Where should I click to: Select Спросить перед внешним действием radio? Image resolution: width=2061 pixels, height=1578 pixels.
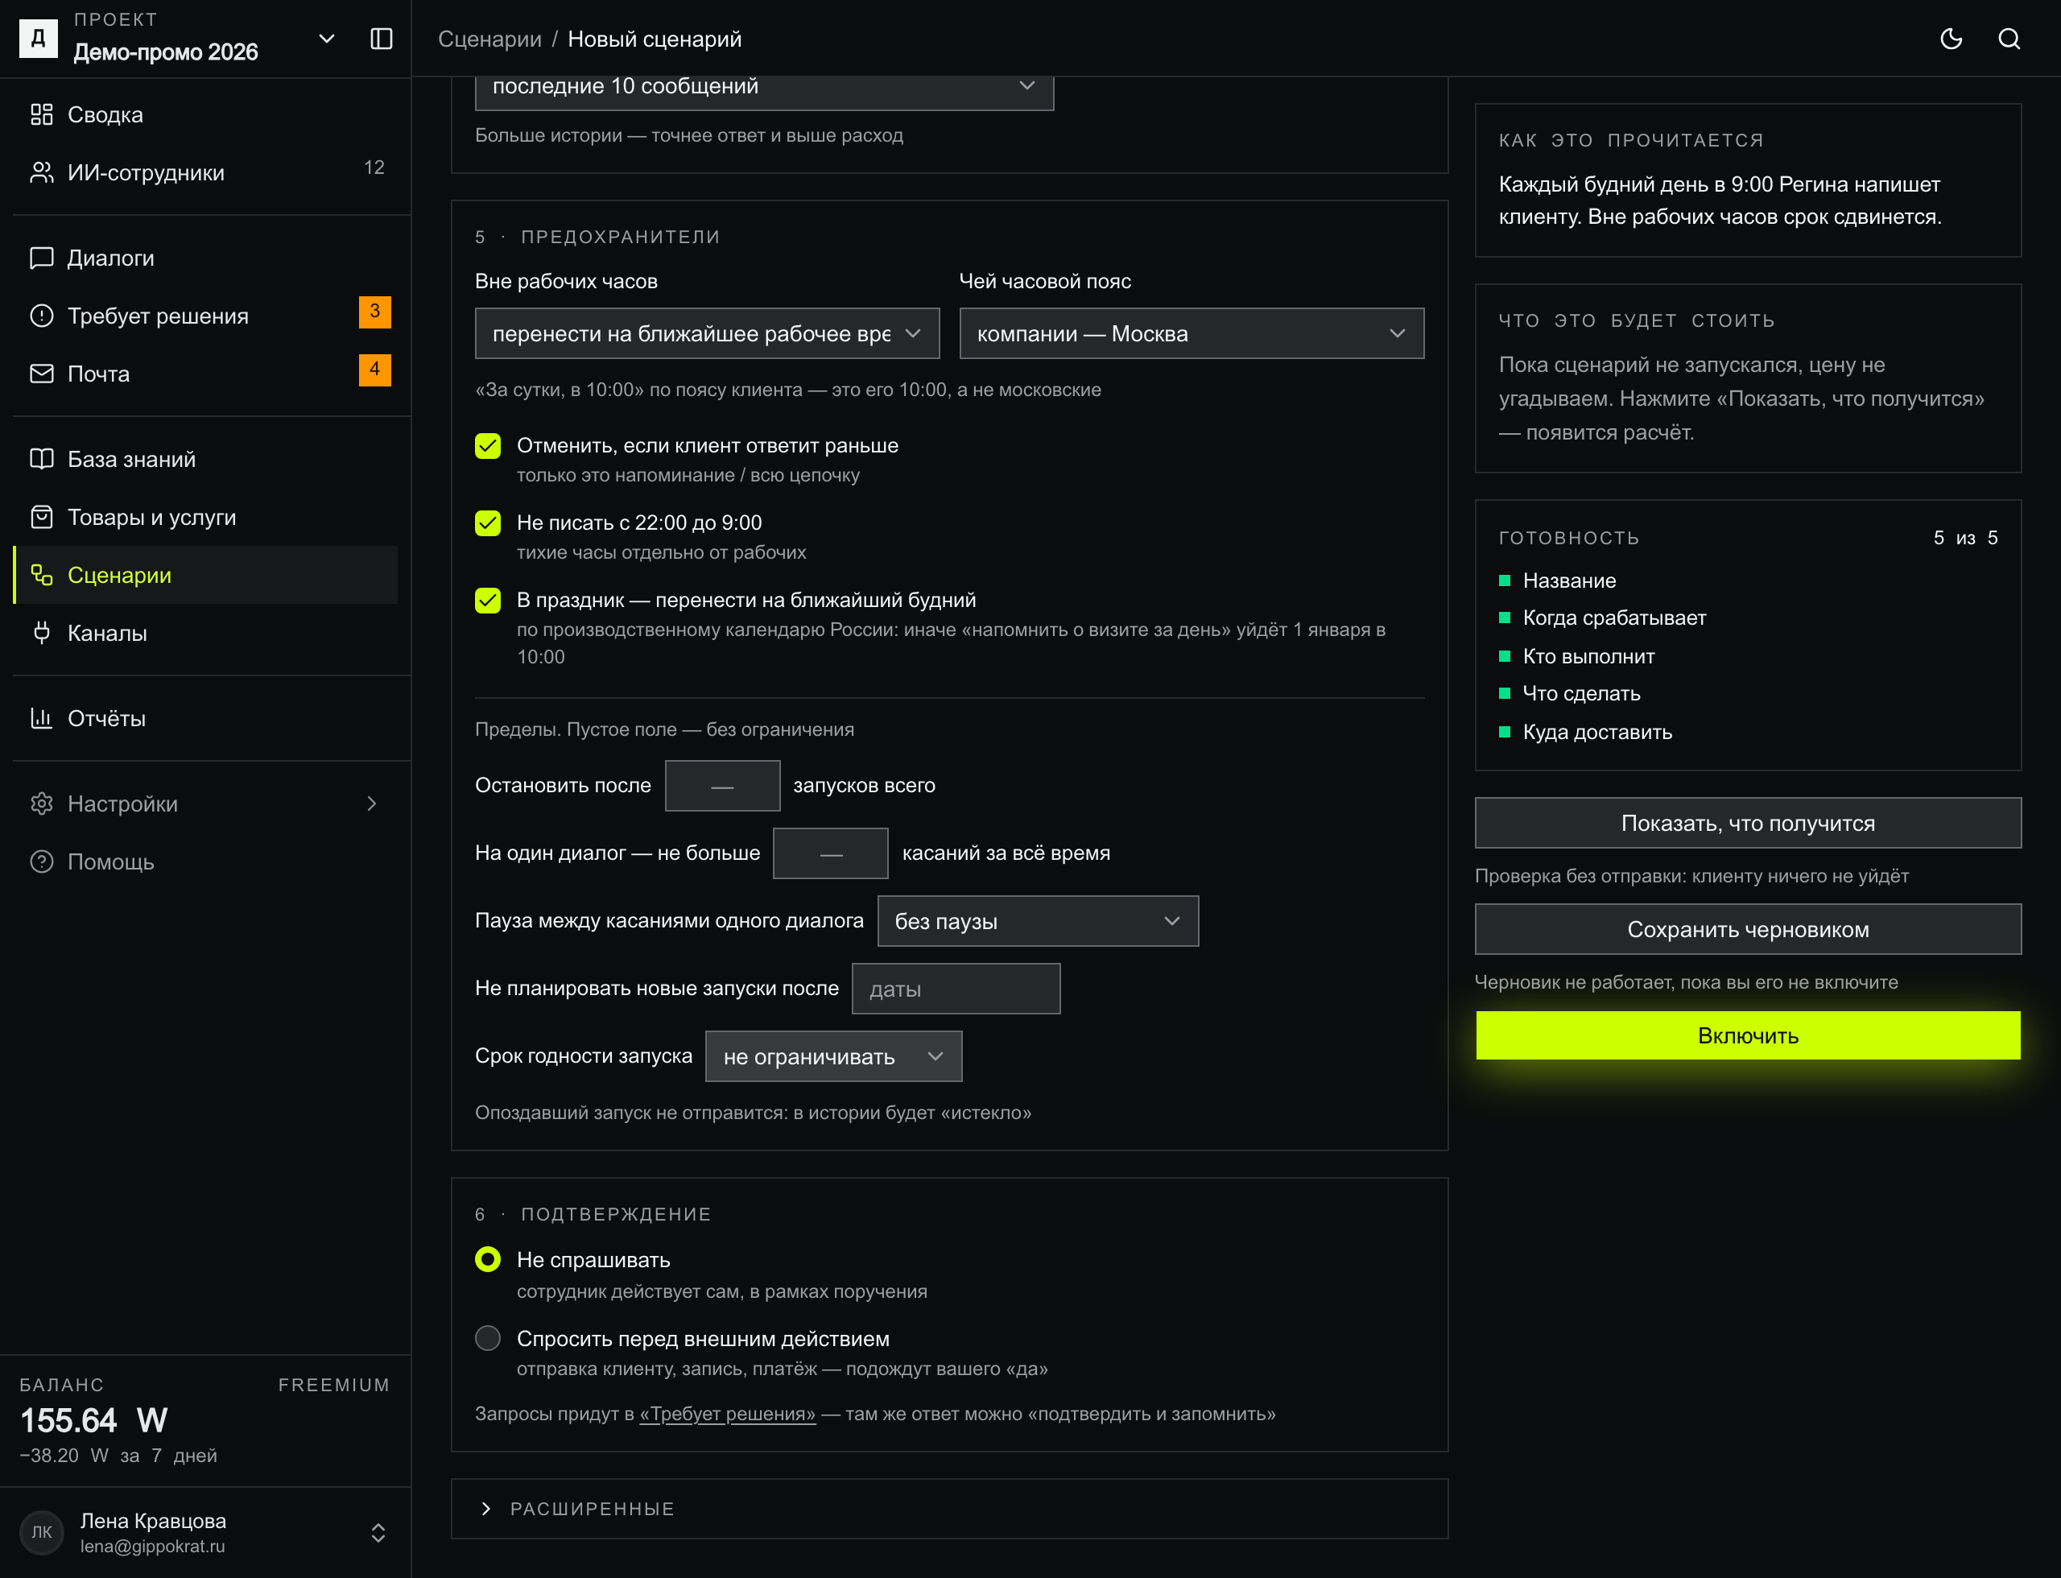(488, 1337)
